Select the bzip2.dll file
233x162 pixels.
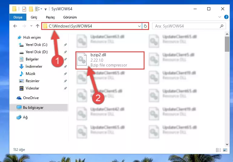click(110, 60)
